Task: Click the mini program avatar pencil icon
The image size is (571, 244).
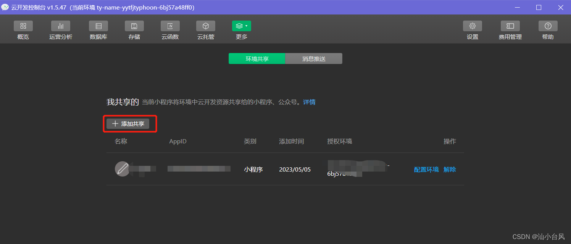Action: [122, 169]
